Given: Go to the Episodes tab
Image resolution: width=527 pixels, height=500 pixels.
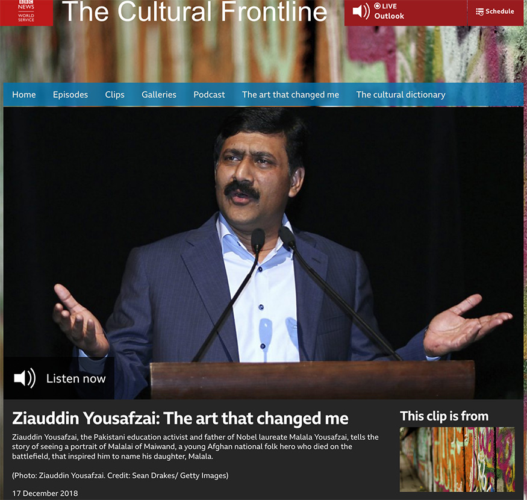Looking at the screenshot, I should [x=70, y=95].
